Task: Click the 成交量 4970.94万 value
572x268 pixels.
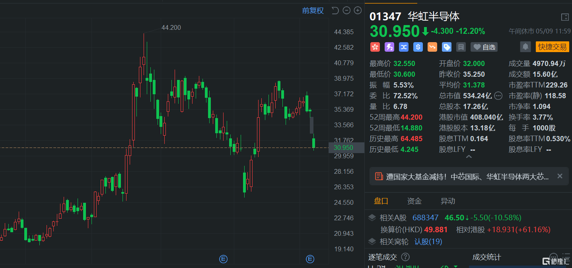Action: 549,64
